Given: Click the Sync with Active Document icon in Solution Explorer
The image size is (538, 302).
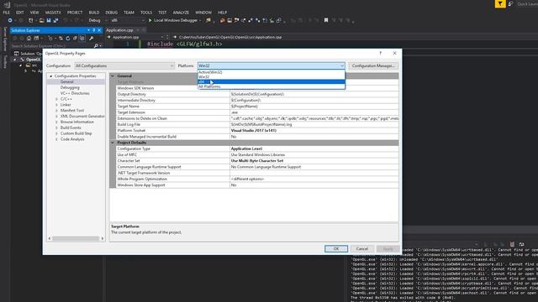Looking at the screenshot, I should coord(61,39).
